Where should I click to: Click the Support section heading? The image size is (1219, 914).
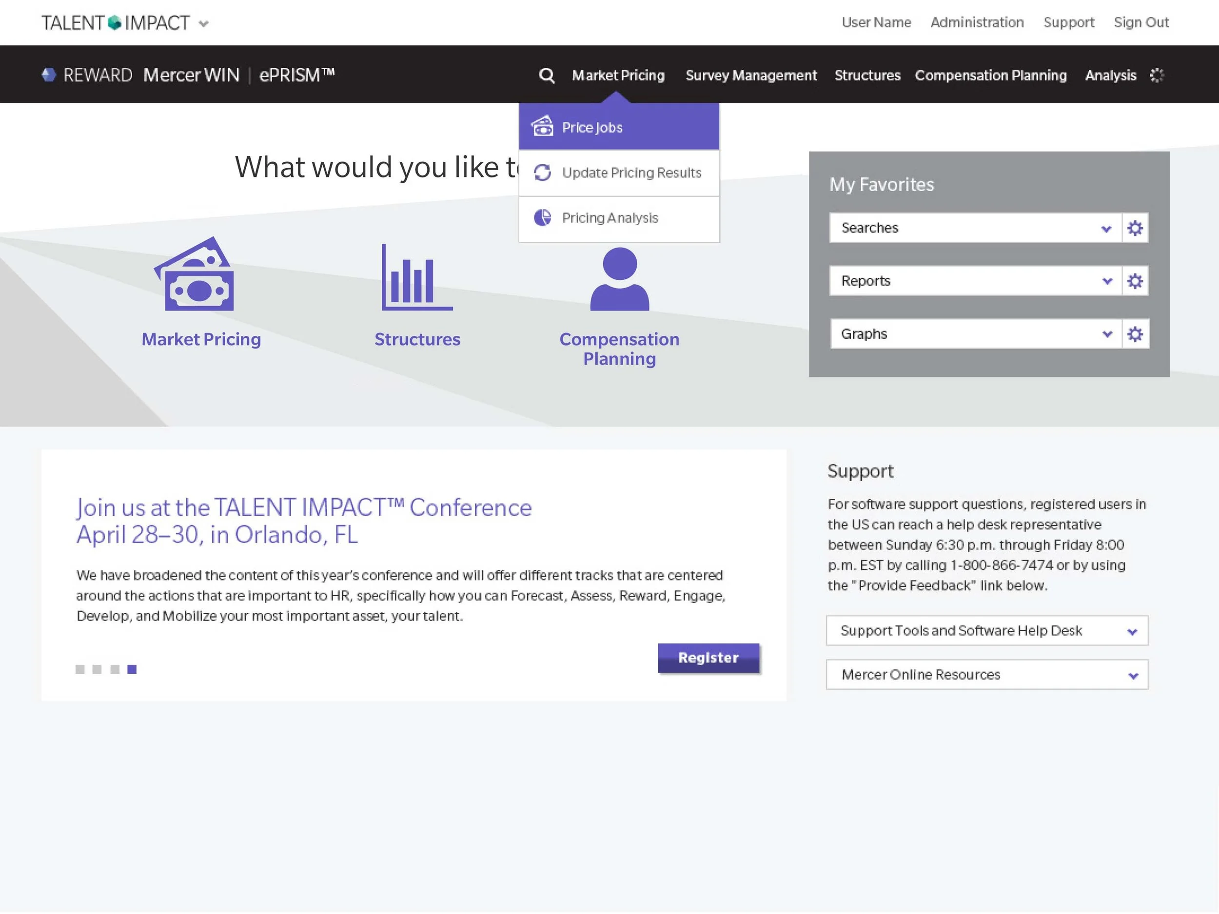coord(860,471)
